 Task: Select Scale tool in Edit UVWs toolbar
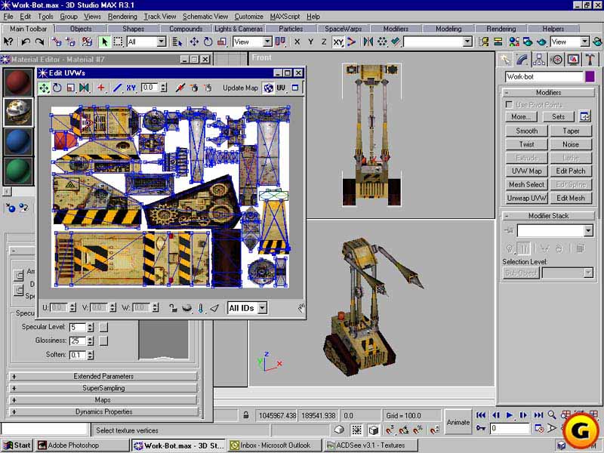point(70,88)
